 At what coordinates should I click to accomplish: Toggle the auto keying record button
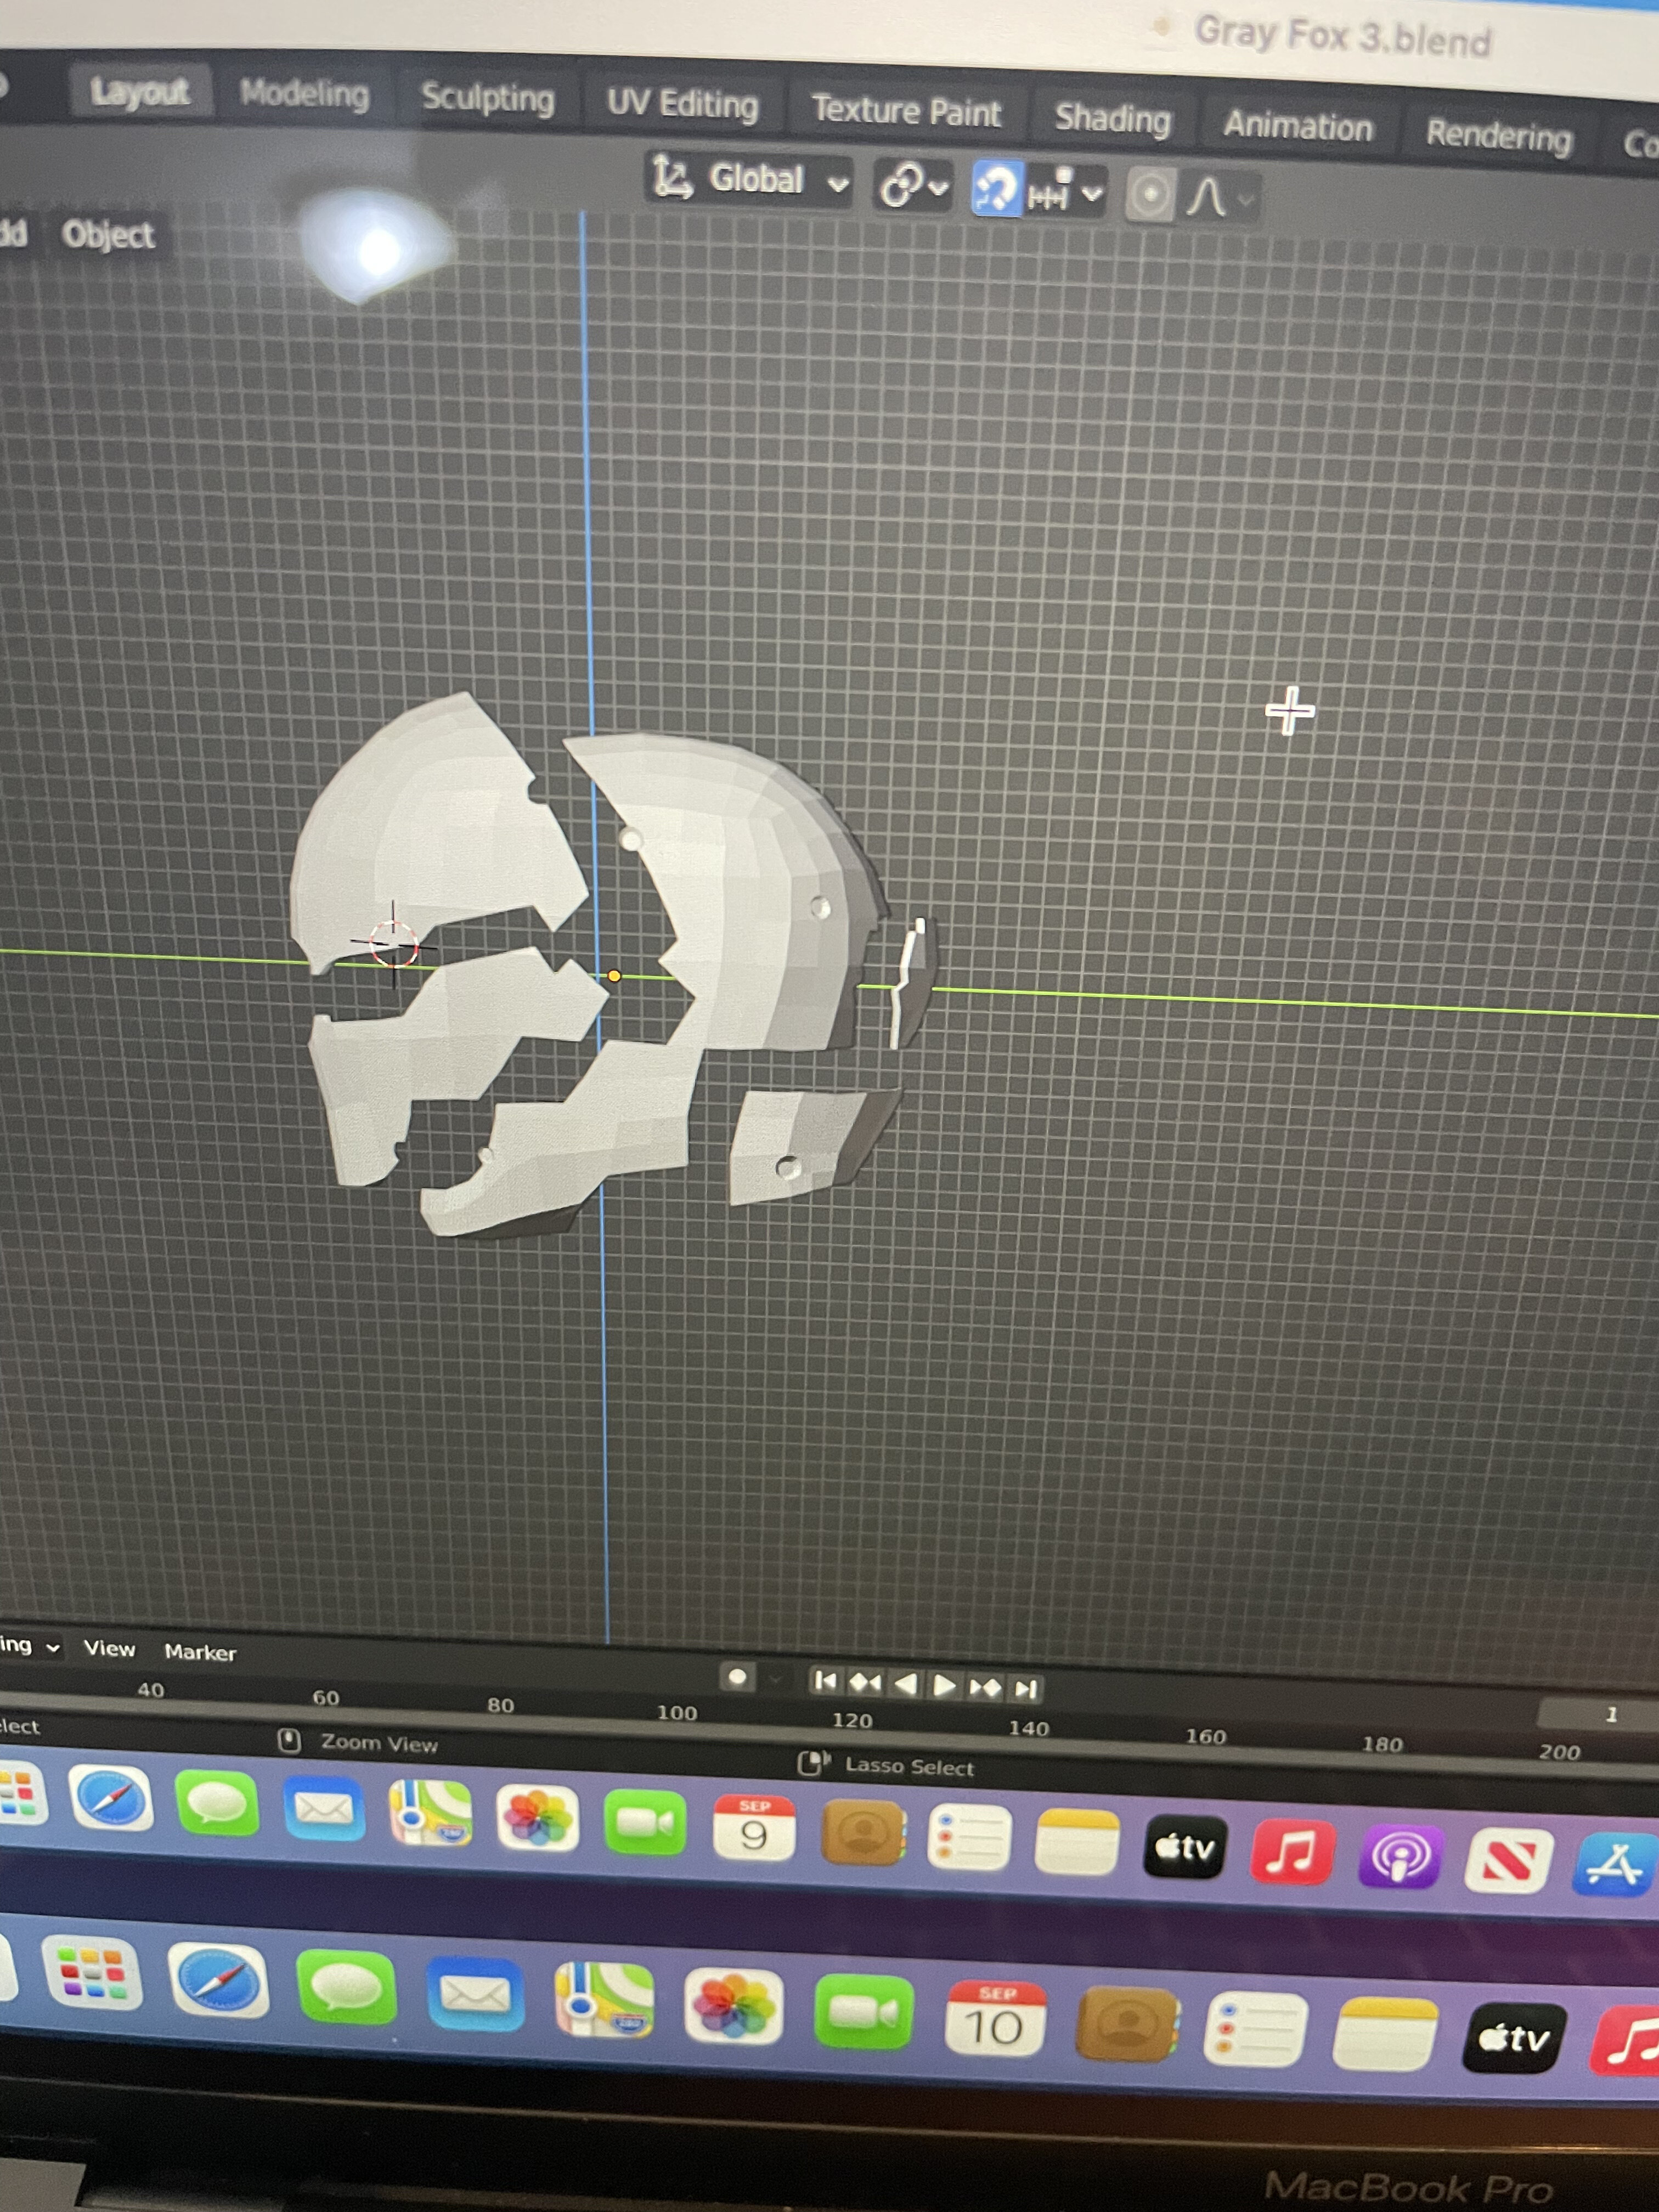738,1677
